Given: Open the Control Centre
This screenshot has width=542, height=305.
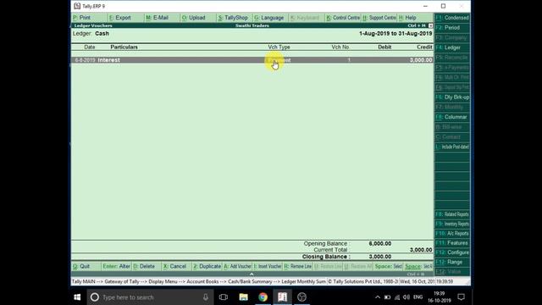Looking at the screenshot, I should (343, 18).
